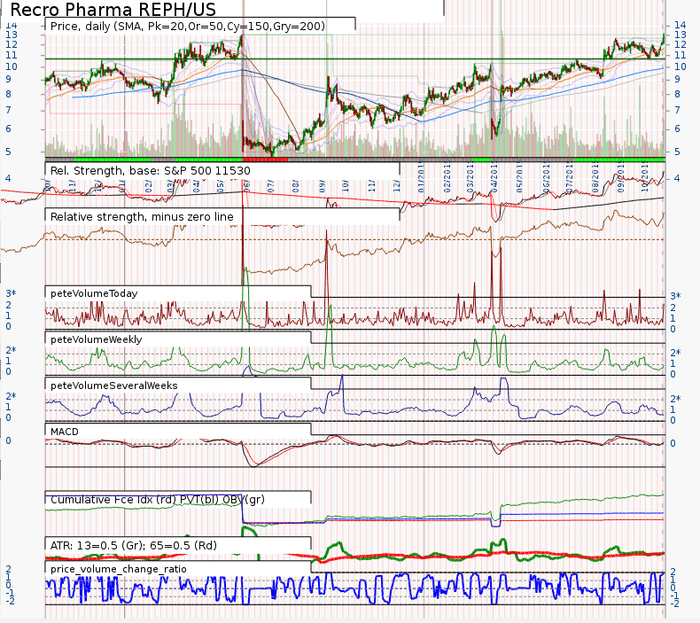Click the peteVolumeWeekly panel label
The width and height of the screenshot is (700, 623).
(97, 339)
